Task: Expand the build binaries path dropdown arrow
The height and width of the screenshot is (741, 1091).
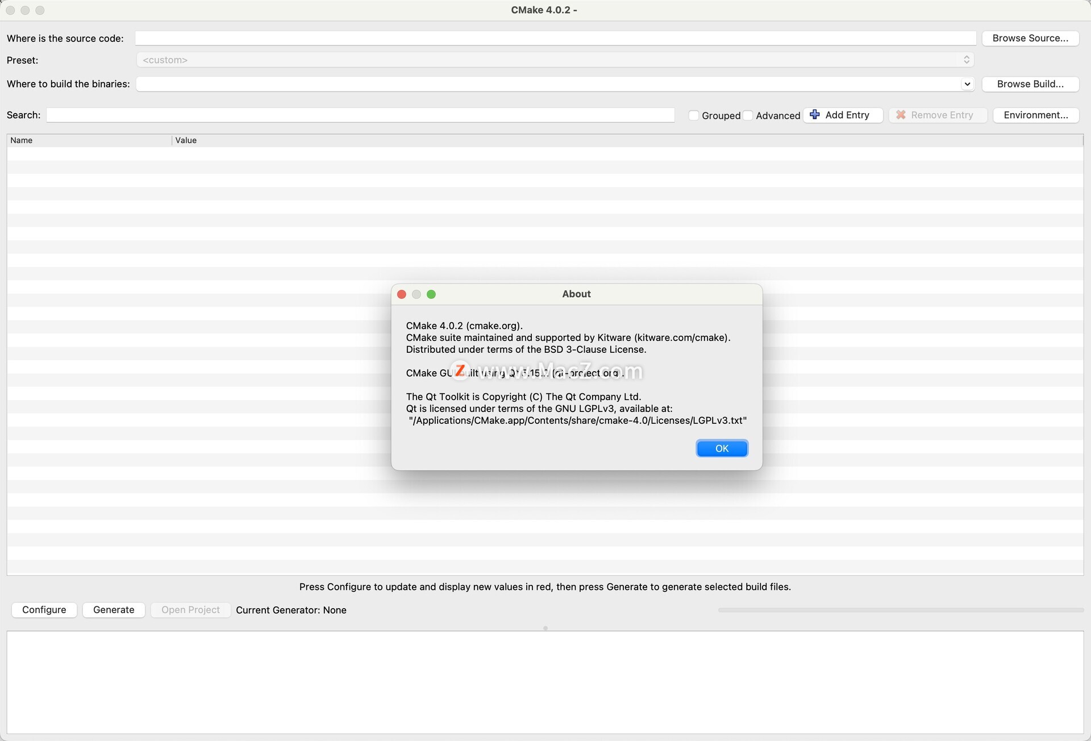Action: (x=967, y=84)
